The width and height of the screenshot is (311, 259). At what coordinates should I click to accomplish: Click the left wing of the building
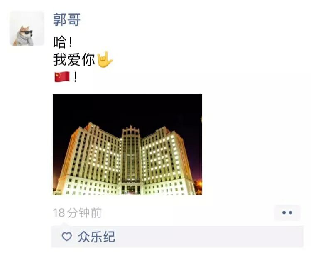(x=89, y=156)
